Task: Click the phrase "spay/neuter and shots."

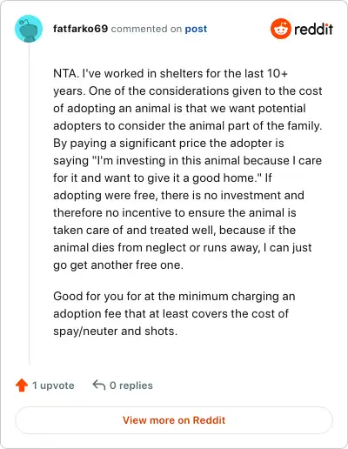Action: pyautogui.click(x=115, y=332)
